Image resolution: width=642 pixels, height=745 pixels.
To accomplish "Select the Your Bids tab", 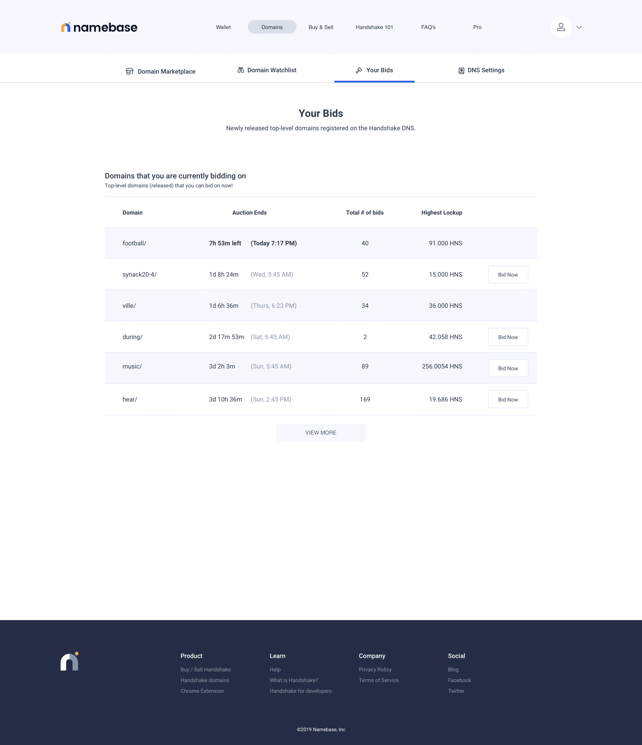I will click(x=374, y=70).
